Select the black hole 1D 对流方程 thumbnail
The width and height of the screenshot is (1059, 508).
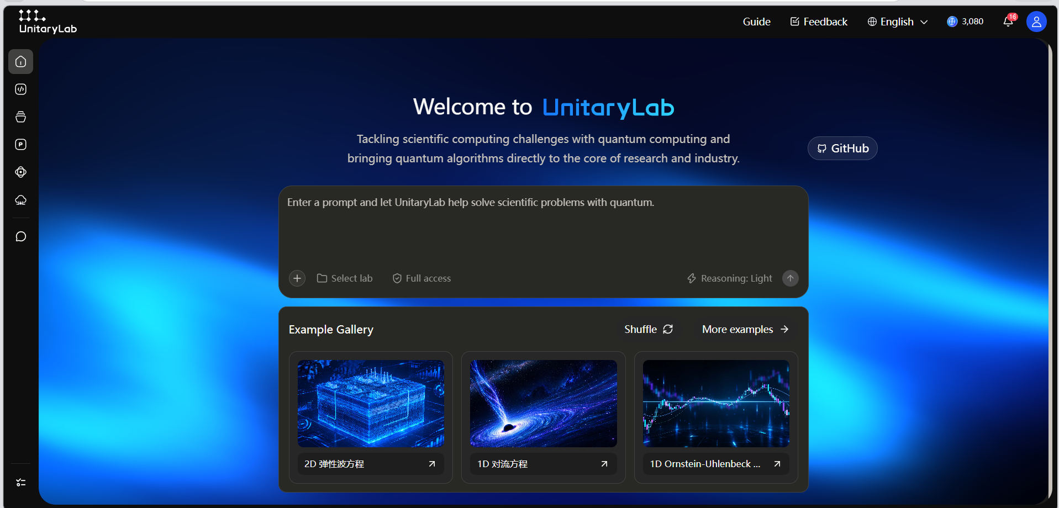click(x=543, y=404)
